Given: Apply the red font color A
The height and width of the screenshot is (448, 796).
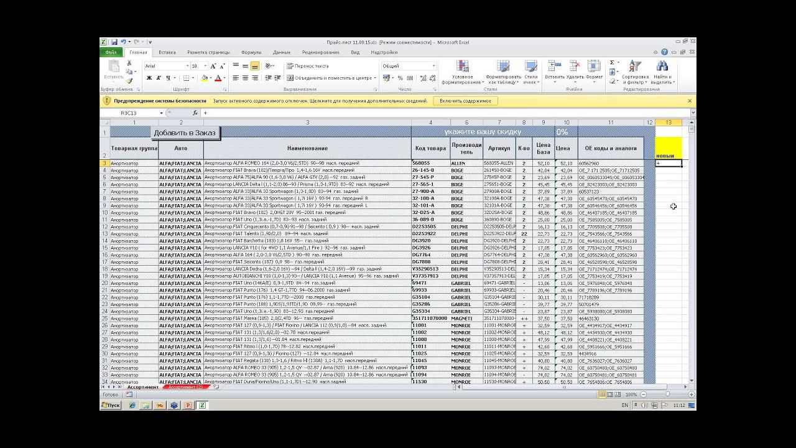Looking at the screenshot, I should pyautogui.click(x=218, y=78).
